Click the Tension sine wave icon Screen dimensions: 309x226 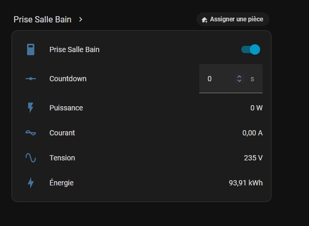(31, 158)
